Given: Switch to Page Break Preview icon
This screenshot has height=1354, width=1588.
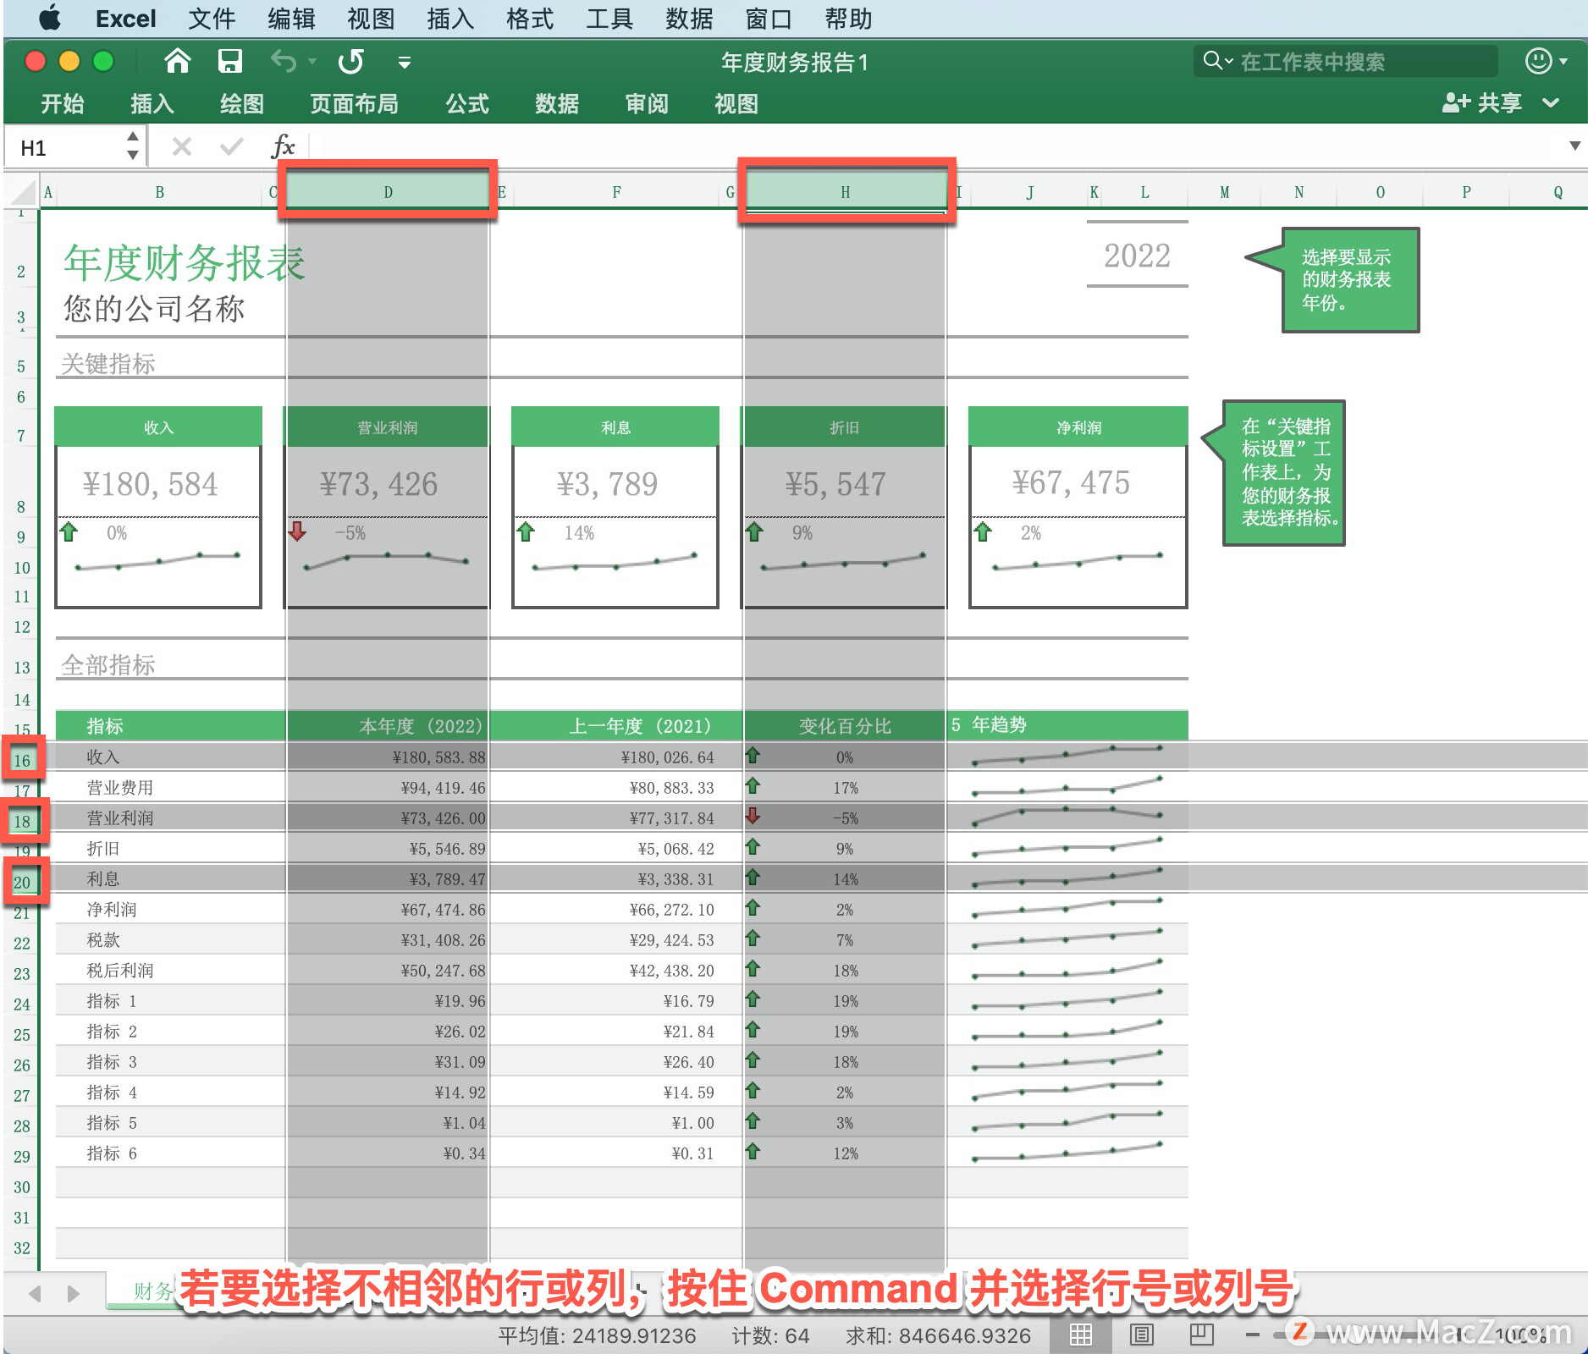Looking at the screenshot, I should click(x=1201, y=1335).
